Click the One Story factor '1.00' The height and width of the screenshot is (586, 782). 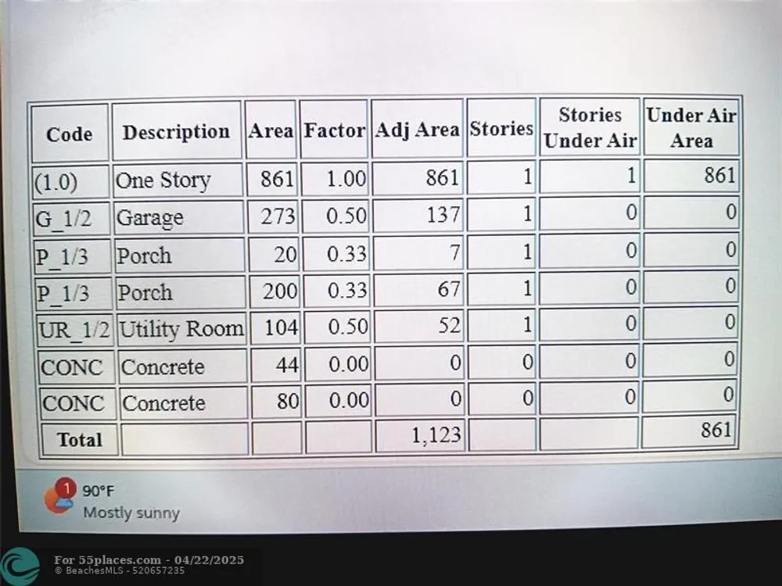(335, 178)
